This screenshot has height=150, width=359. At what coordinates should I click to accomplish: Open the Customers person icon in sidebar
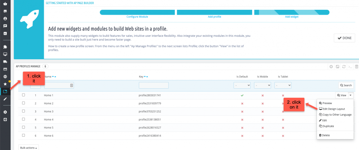5,18
